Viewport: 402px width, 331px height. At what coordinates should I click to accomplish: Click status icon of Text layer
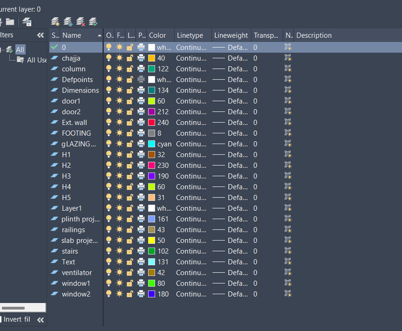coord(54,262)
